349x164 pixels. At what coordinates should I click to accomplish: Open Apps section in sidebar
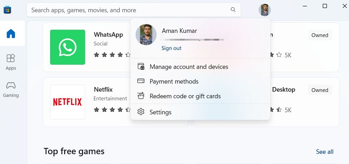pos(11,62)
